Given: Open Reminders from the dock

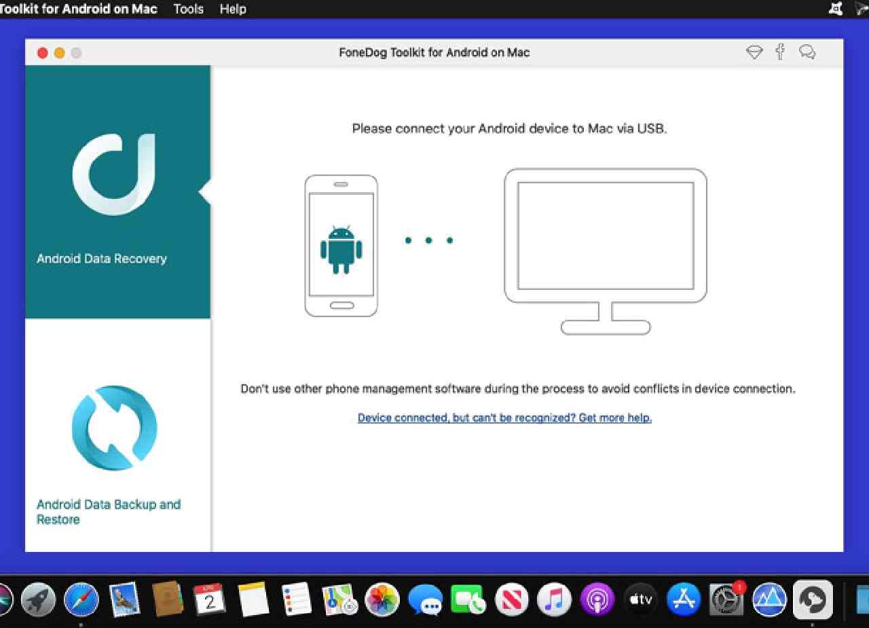Looking at the screenshot, I should click(297, 599).
